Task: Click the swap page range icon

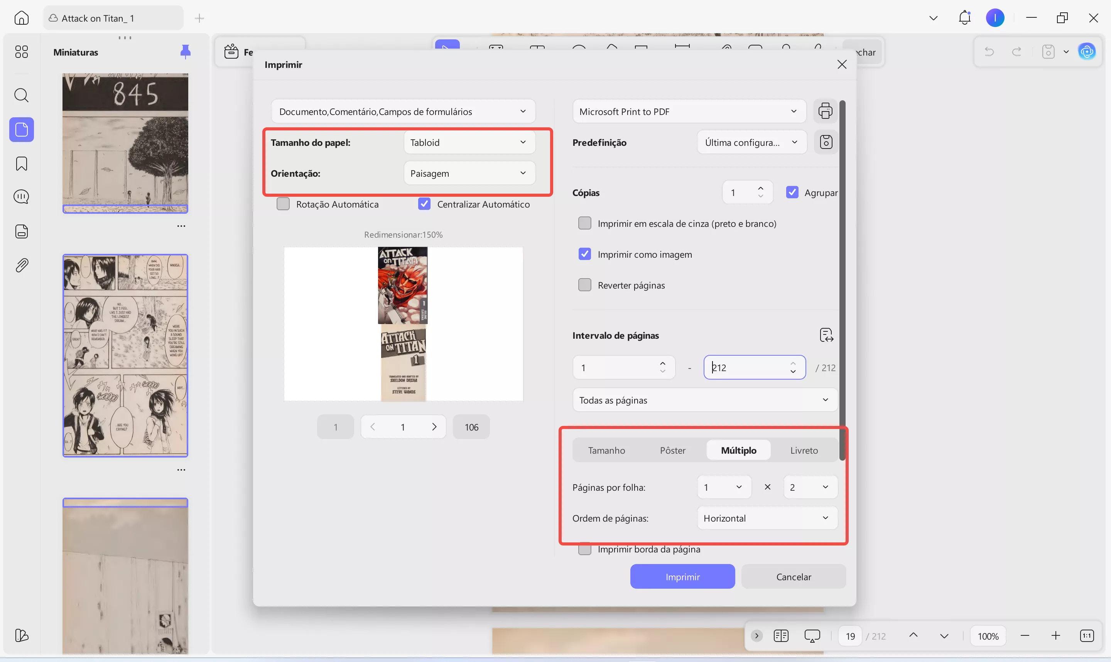Action: tap(826, 335)
